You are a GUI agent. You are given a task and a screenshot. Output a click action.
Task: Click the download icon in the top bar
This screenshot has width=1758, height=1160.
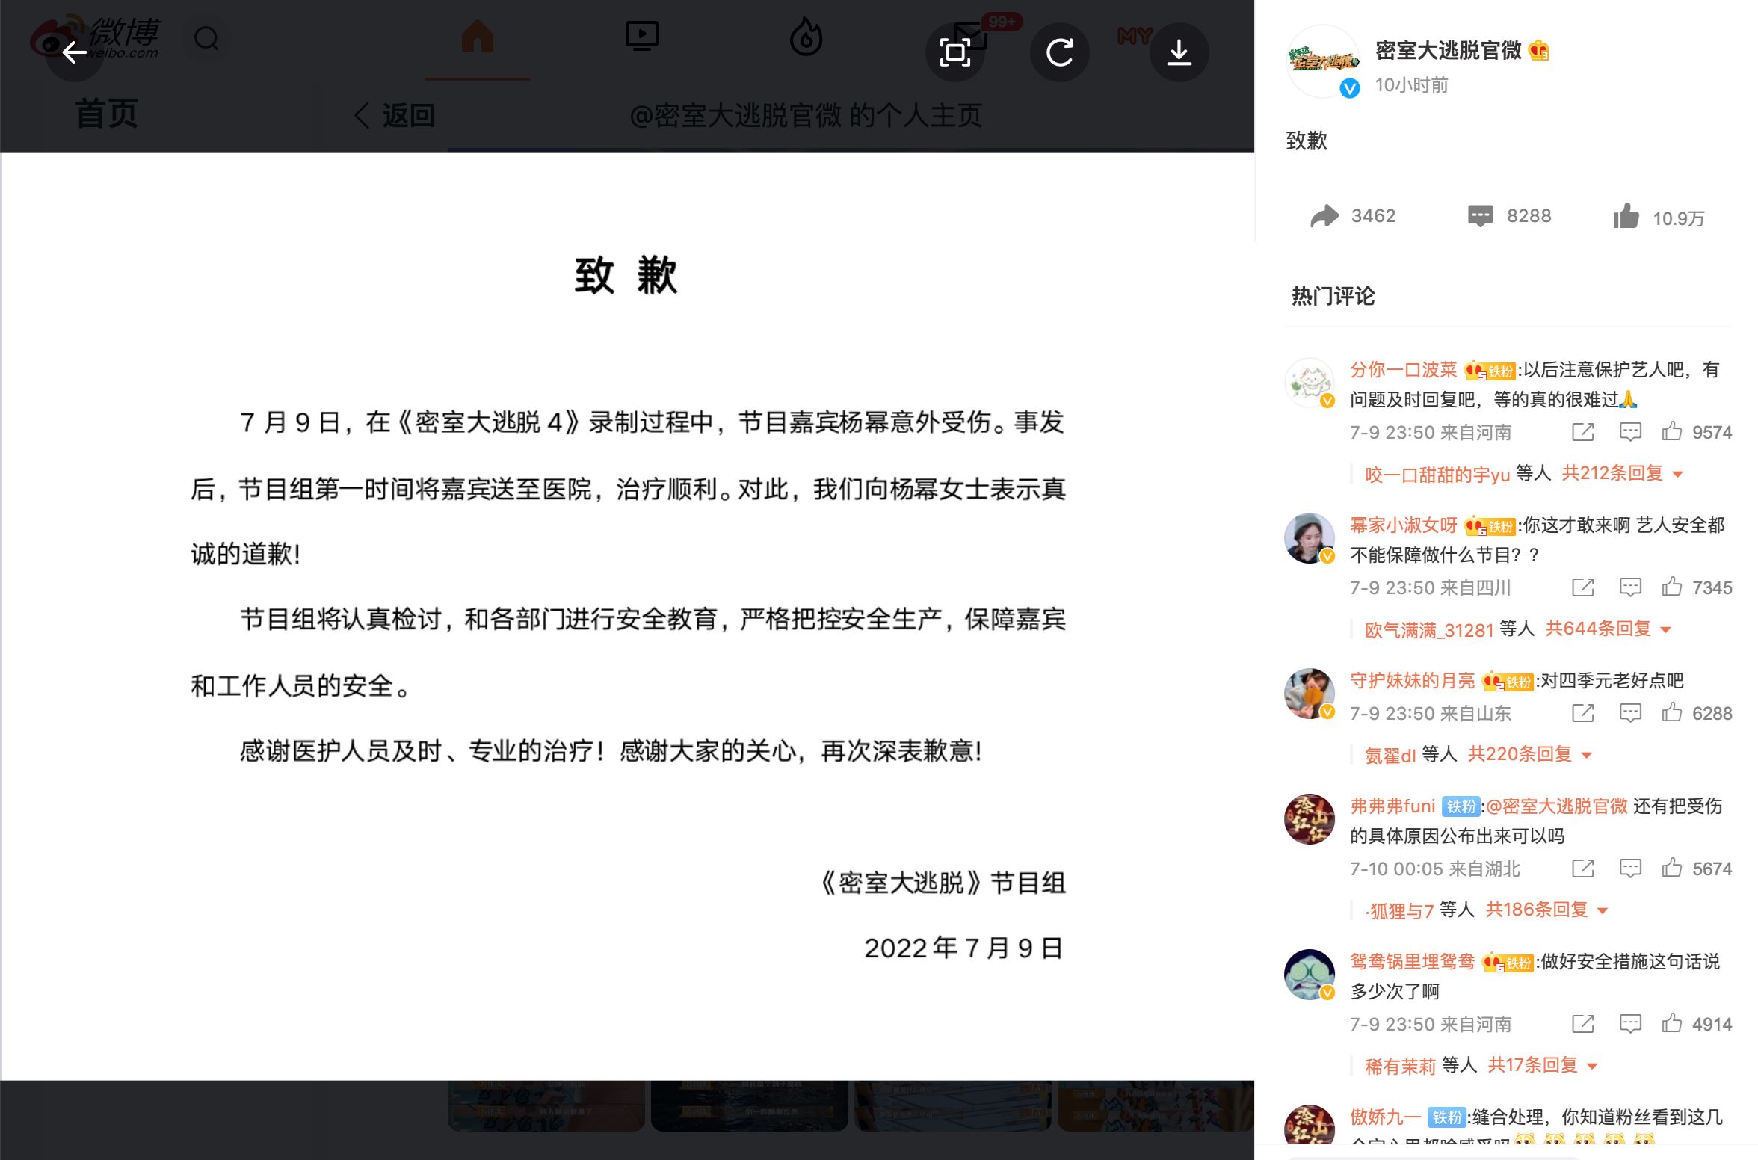[x=1180, y=52]
